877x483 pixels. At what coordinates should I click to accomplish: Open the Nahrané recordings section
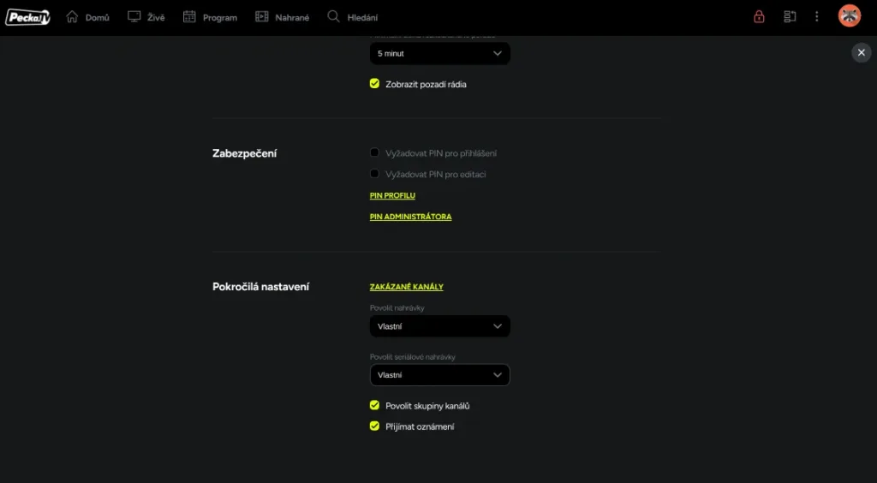click(x=283, y=17)
